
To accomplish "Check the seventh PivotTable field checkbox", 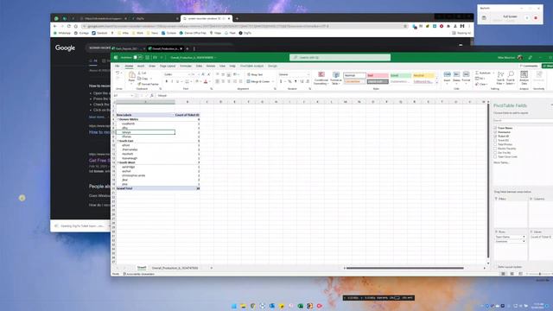I will tap(495, 153).
